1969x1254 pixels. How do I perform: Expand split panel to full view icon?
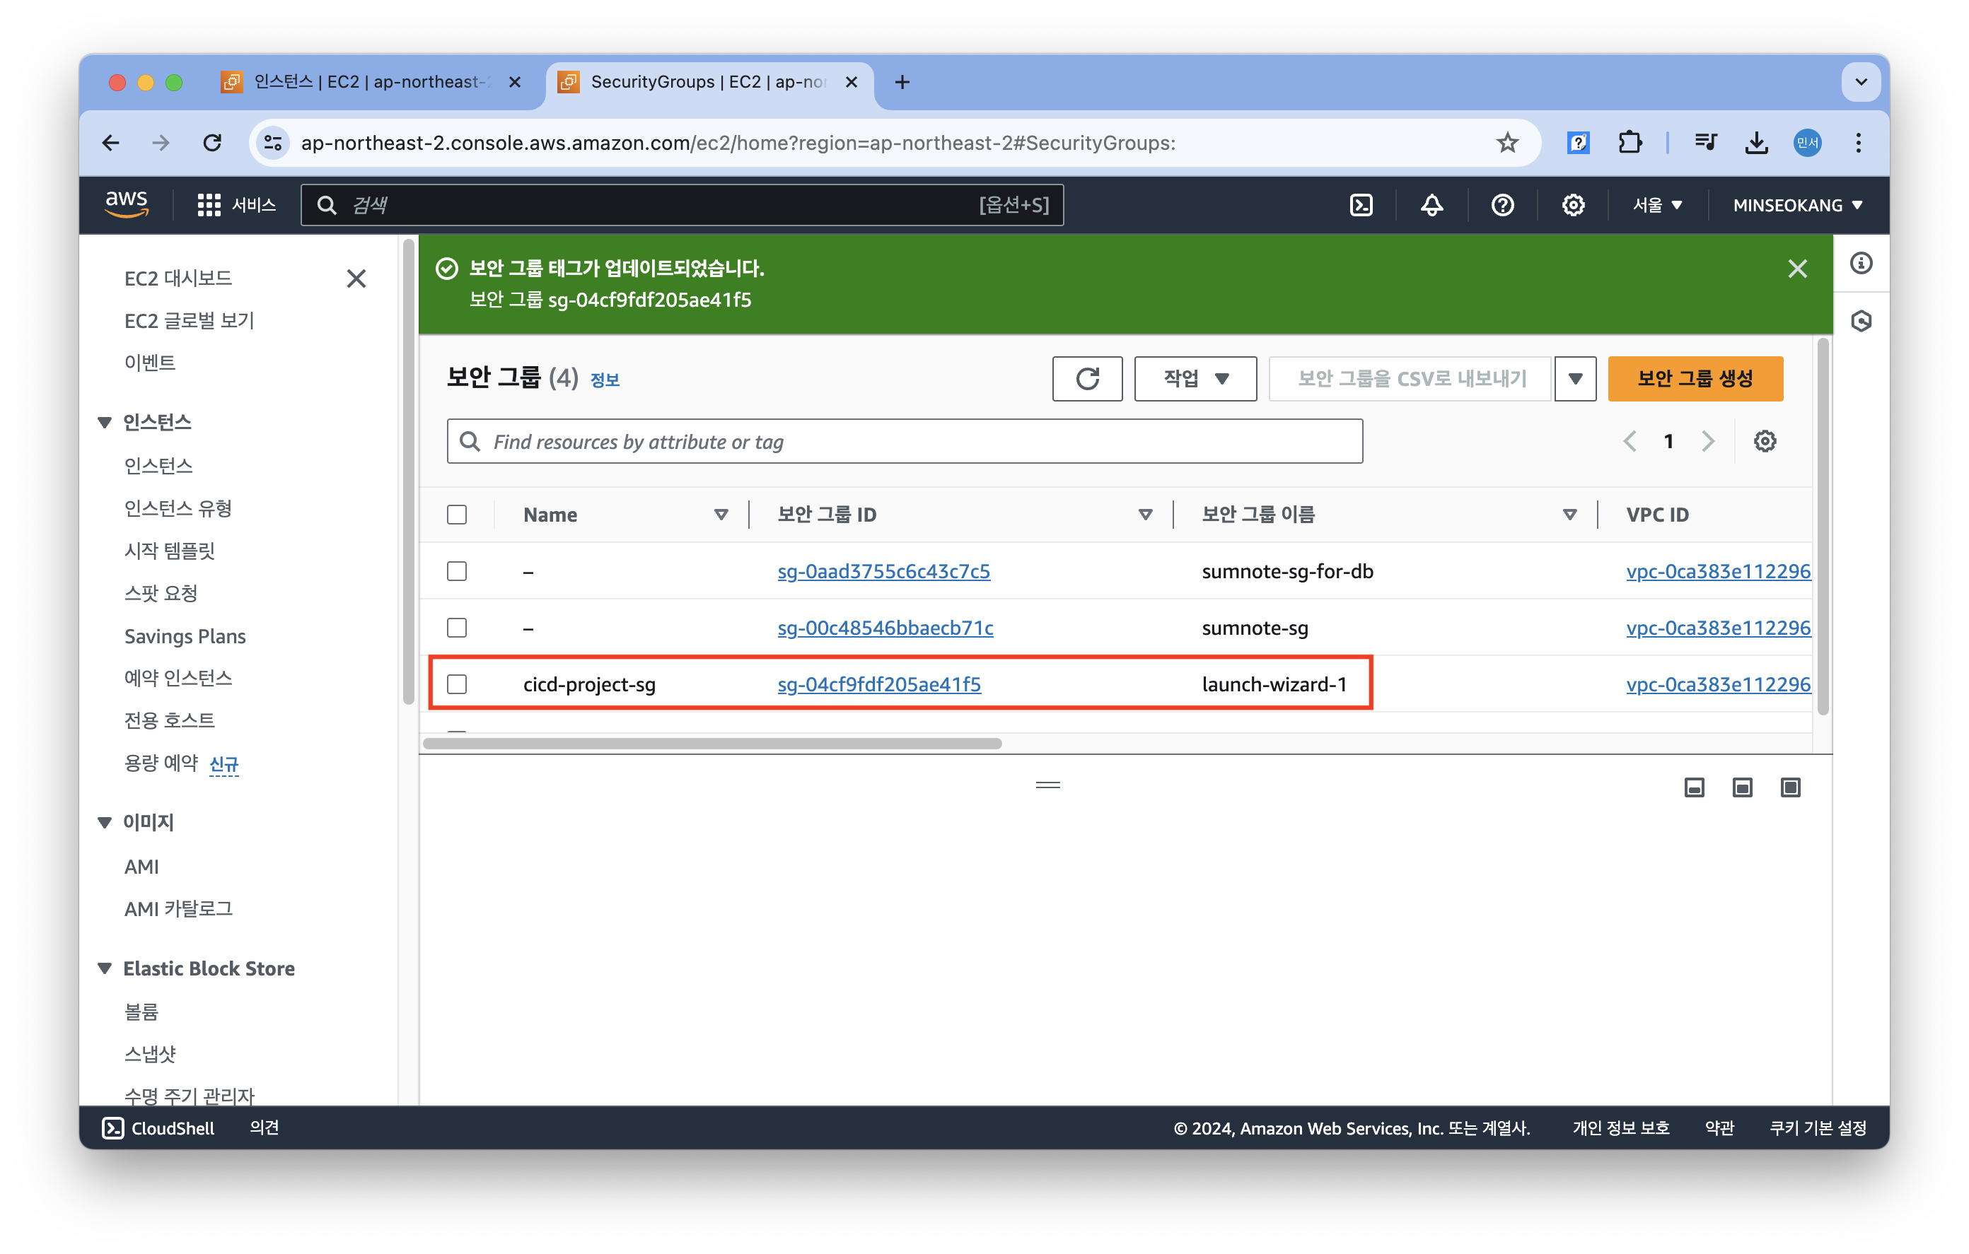tap(1790, 787)
